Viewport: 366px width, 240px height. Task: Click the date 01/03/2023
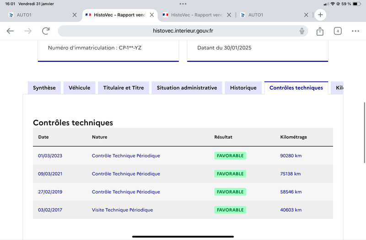coord(50,155)
